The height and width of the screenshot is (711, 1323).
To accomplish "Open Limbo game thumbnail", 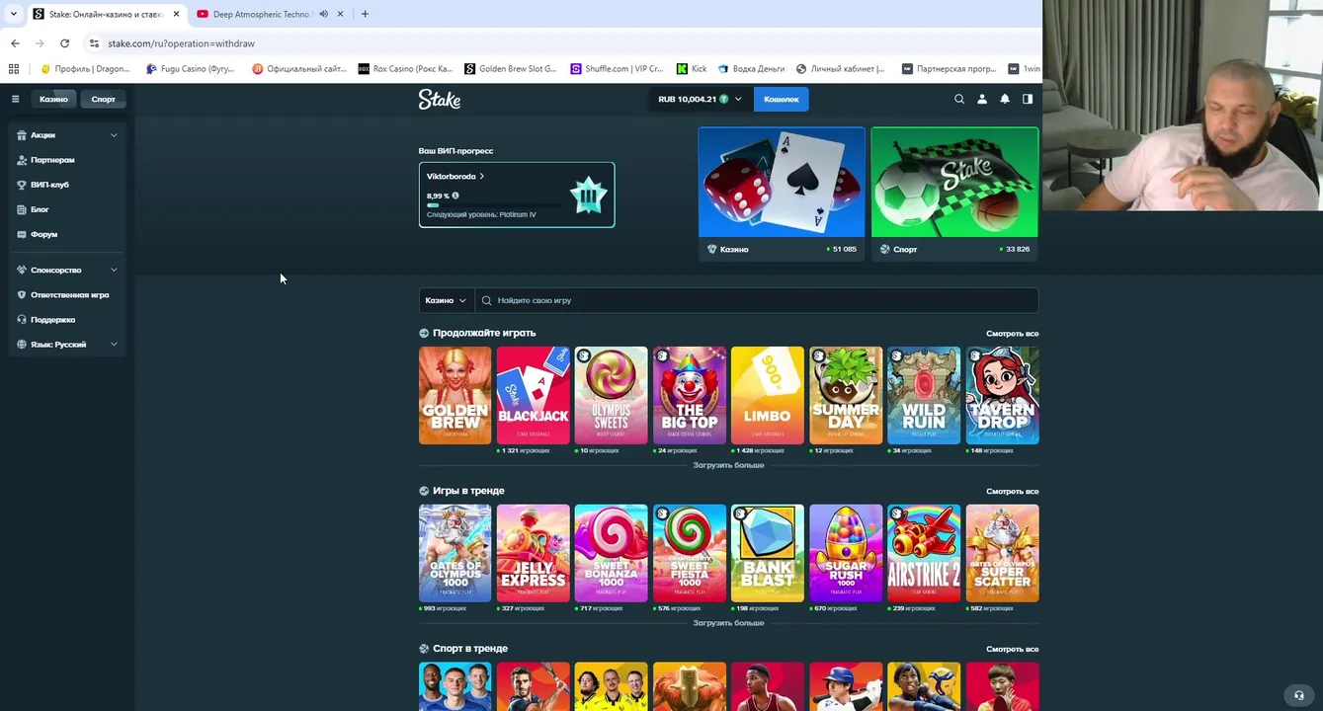I will pyautogui.click(x=768, y=395).
